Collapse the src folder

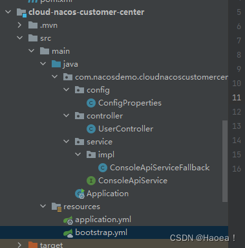20,38
